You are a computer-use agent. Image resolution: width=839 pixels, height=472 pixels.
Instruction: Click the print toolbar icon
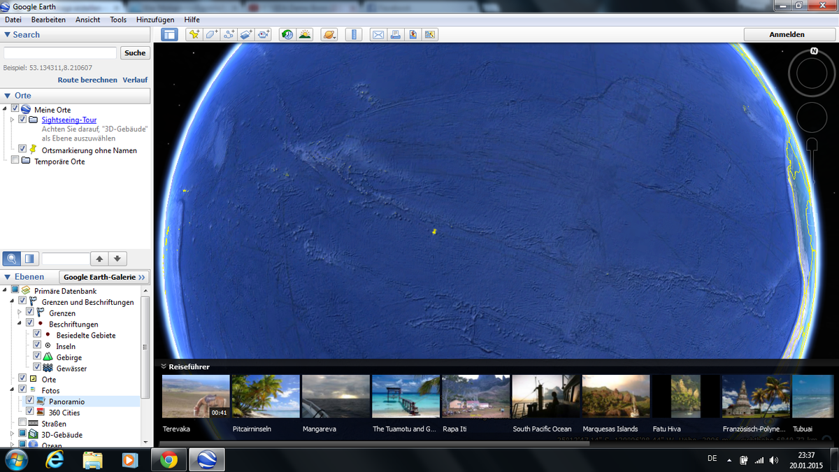[x=395, y=34]
